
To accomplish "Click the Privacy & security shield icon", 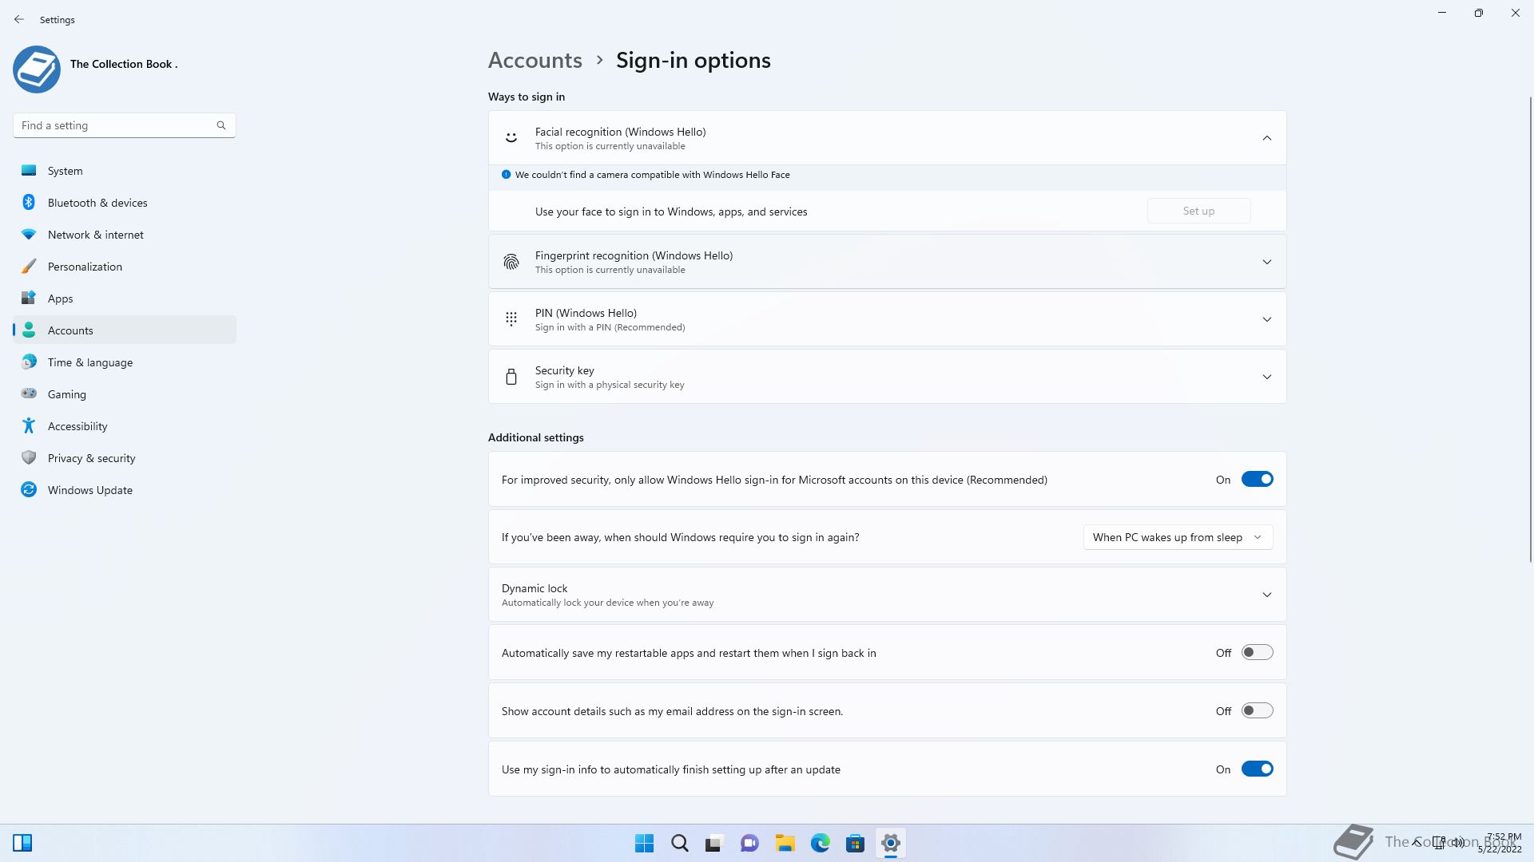I will (x=29, y=457).
